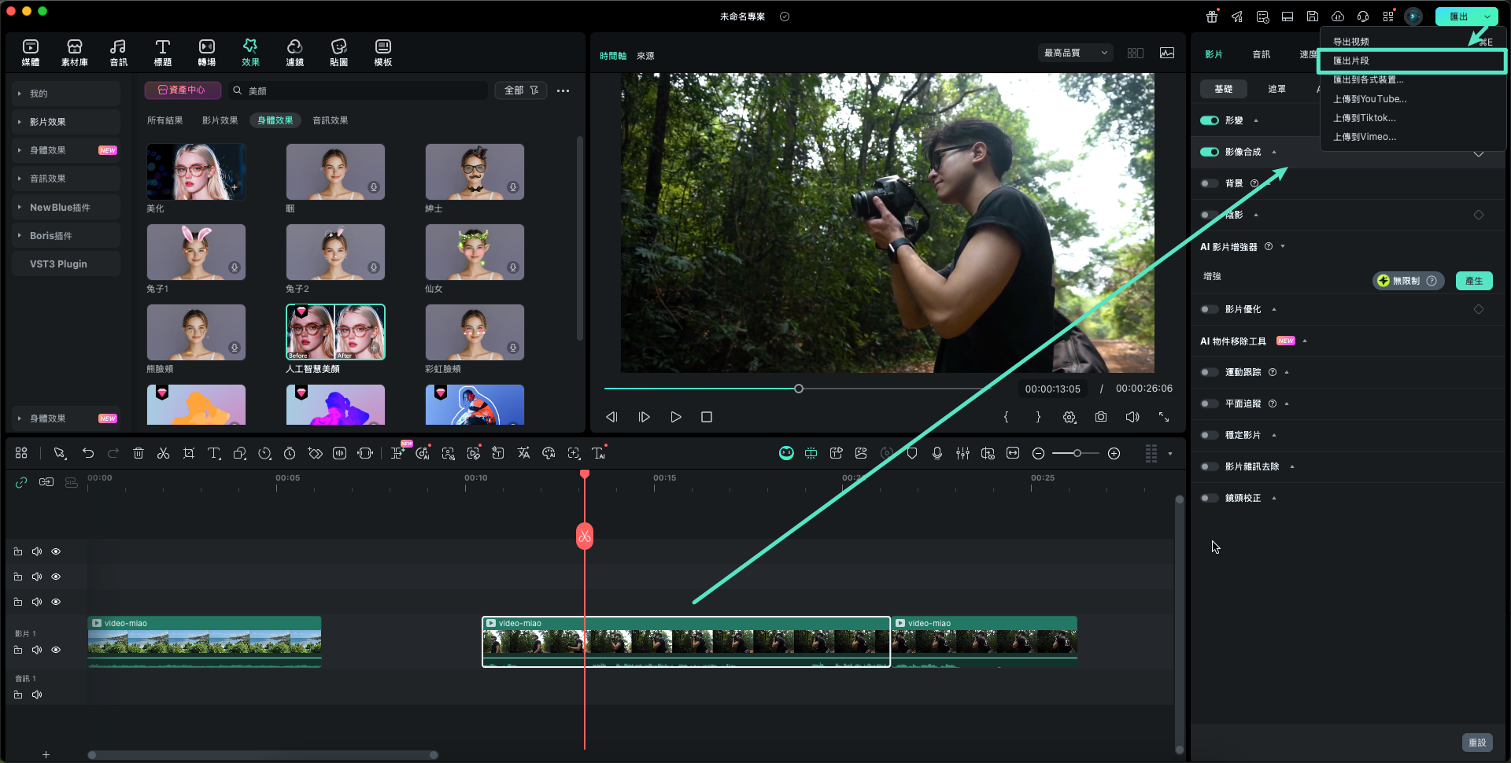Image resolution: width=1511 pixels, height=763 pixels.
Task: Open the 最高品質 quality dropdown
Action: [1075, 53]
